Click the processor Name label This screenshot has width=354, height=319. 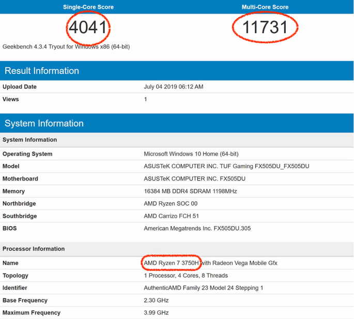click(10, 263)
